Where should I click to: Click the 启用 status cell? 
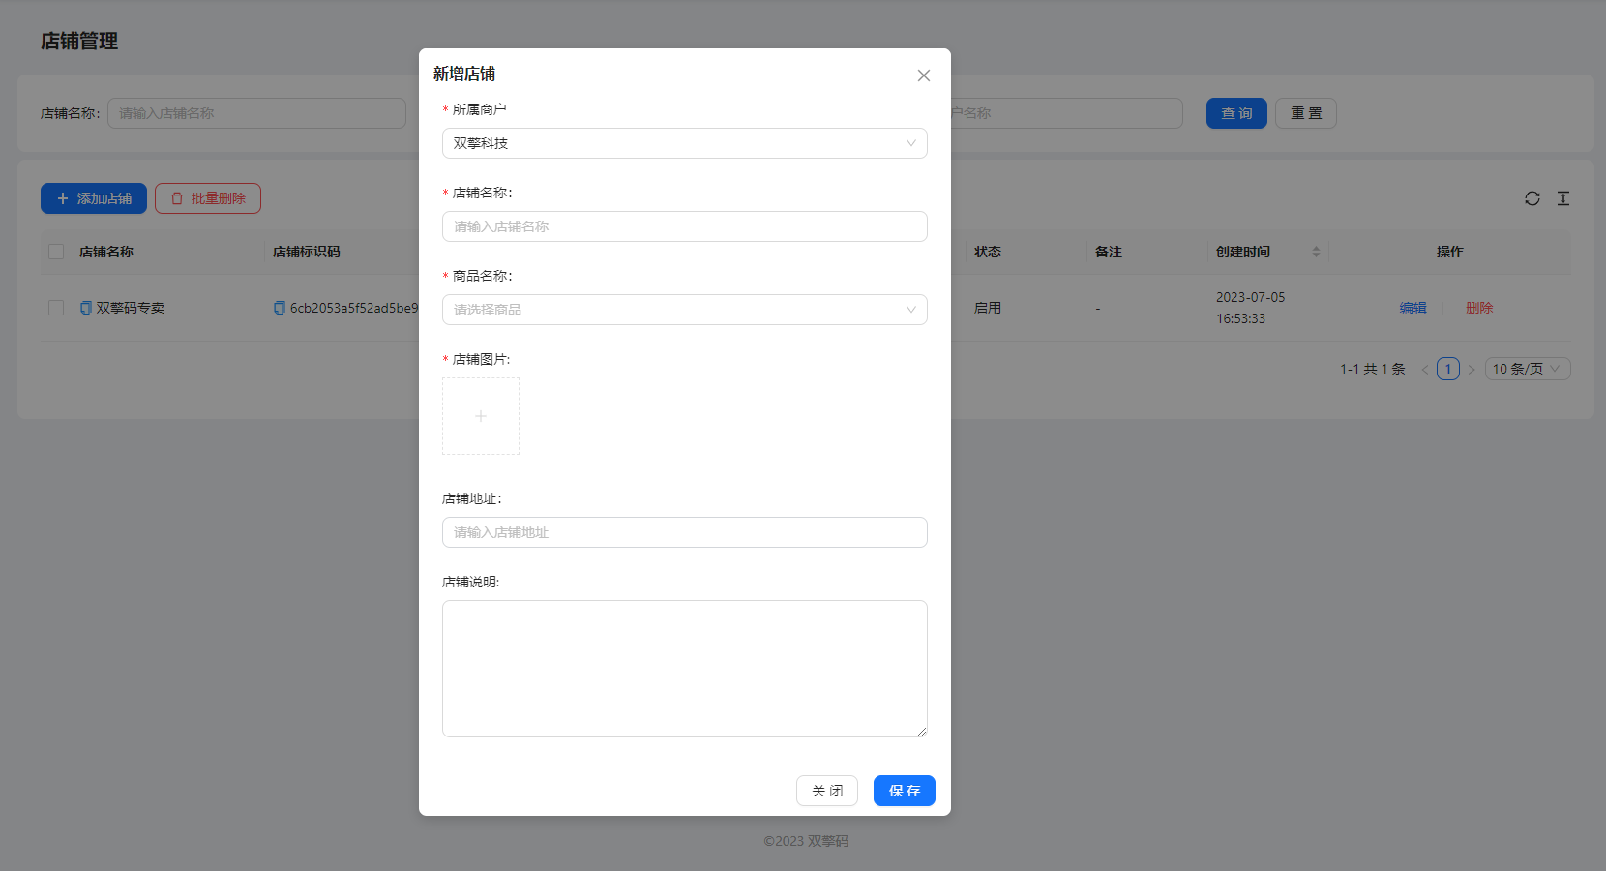tap(988, 308)
